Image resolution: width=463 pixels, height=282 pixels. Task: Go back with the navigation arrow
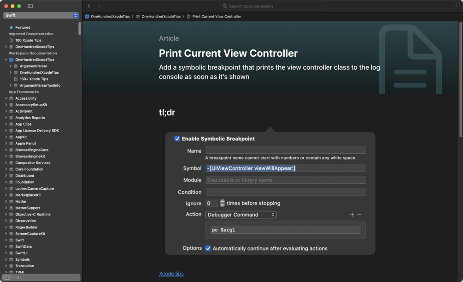tap(89, 6)
